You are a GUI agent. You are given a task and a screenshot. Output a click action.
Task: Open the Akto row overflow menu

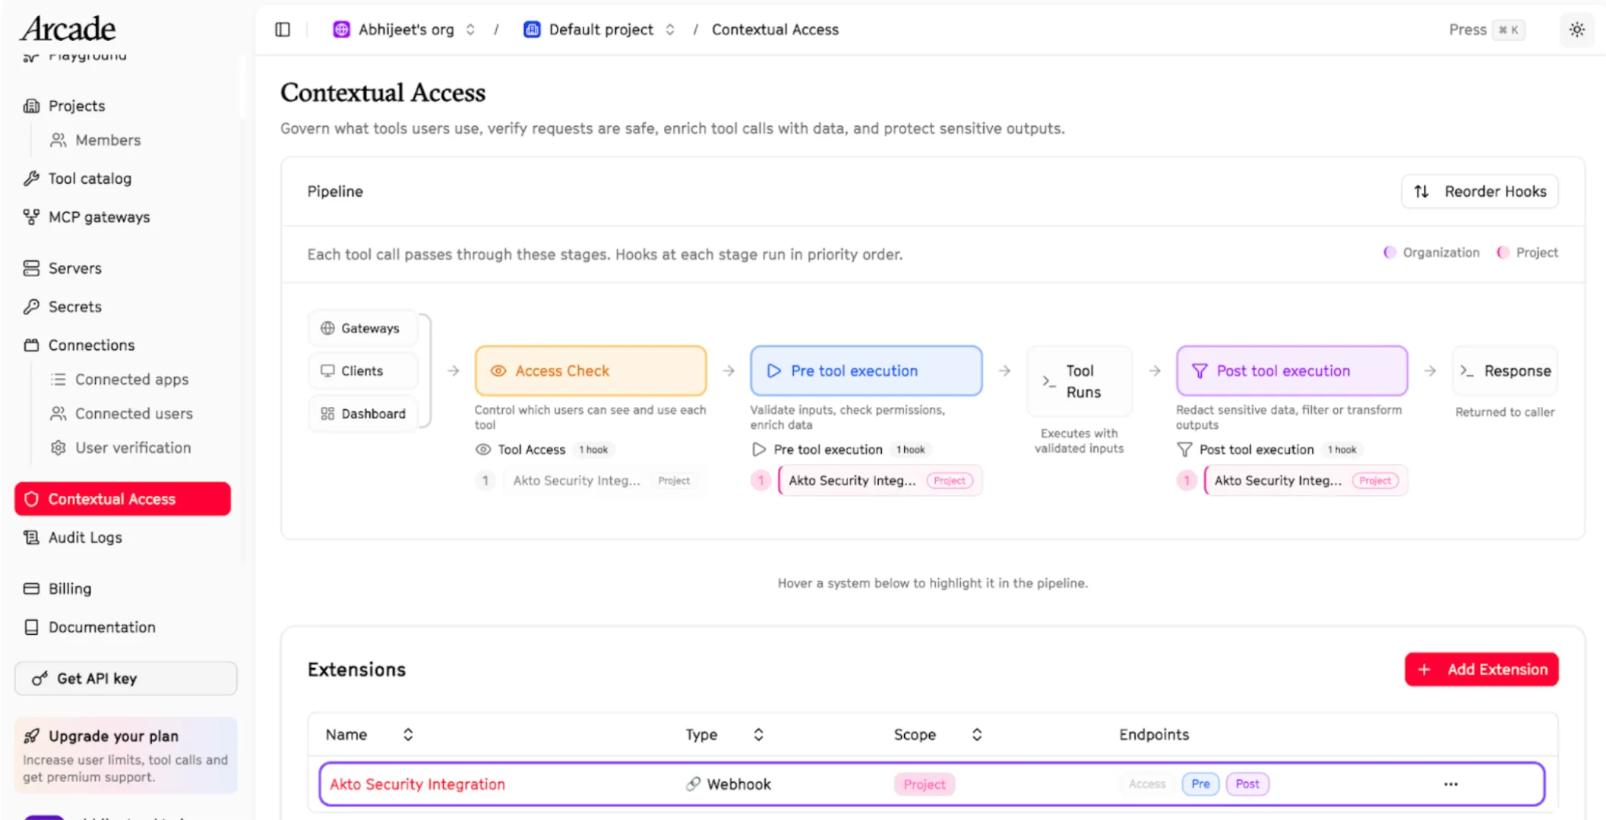tap(1450, 784)
